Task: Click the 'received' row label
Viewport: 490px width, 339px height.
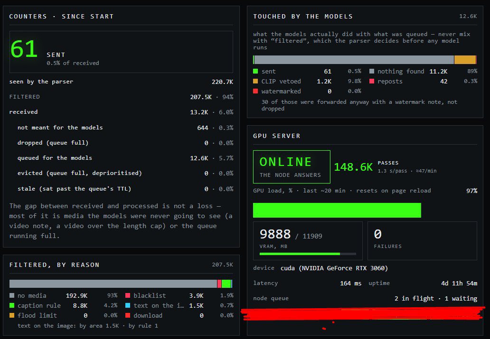Action: point(23,112)
